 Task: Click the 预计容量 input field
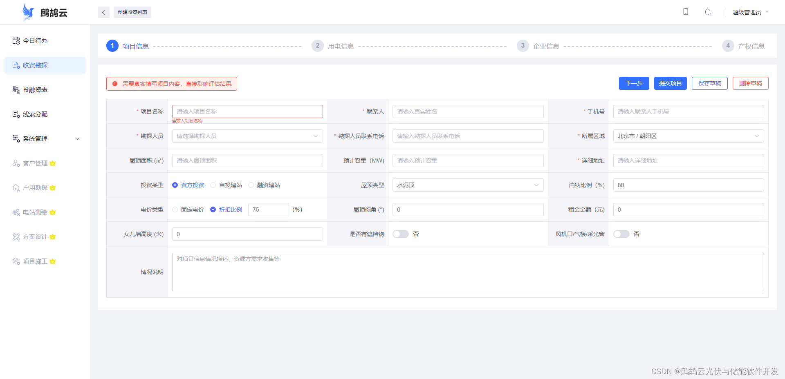[x=468, y=161]
